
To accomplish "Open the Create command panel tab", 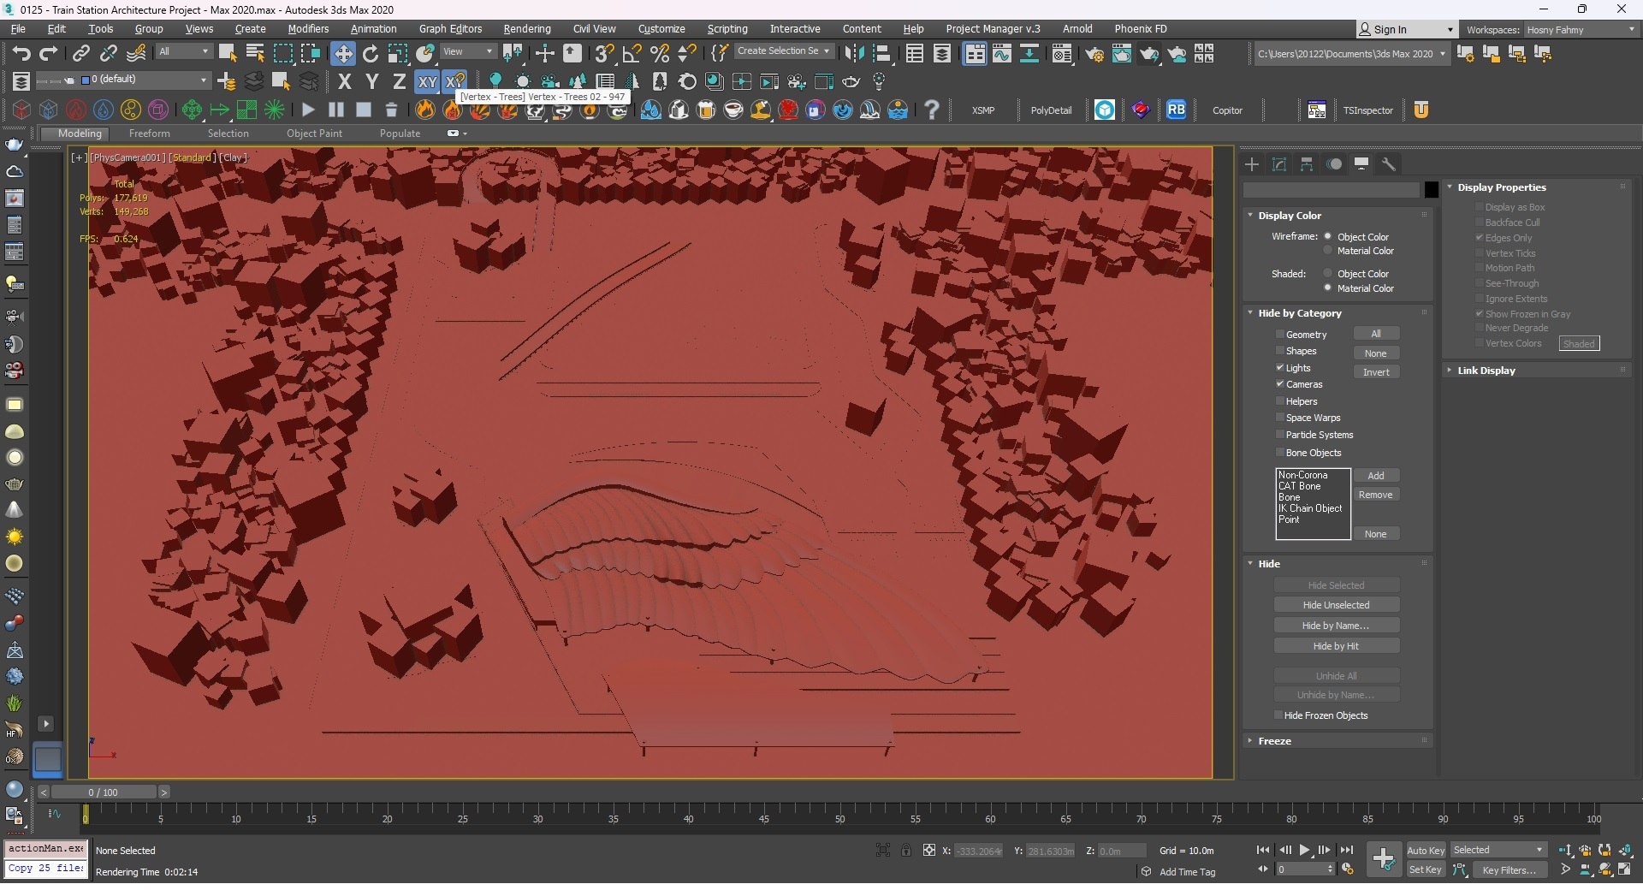I will [x=1252, y=164].
